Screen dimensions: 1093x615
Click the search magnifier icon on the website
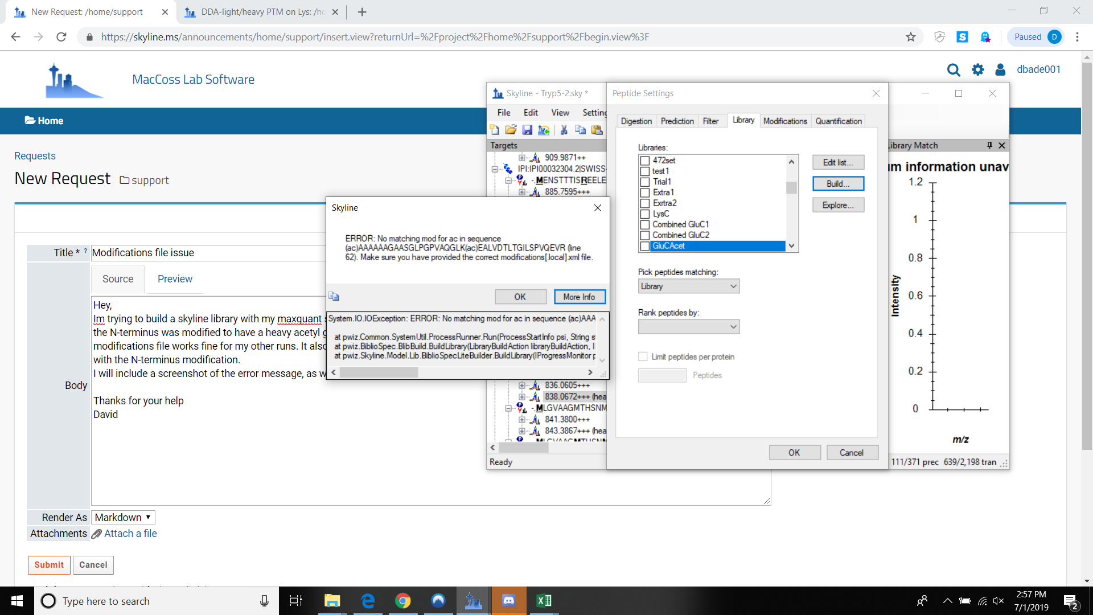tap(953, 69)
